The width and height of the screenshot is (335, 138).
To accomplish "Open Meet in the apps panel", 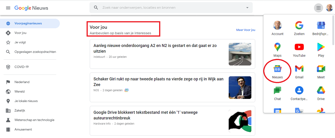I will click(x=321, y=72).
